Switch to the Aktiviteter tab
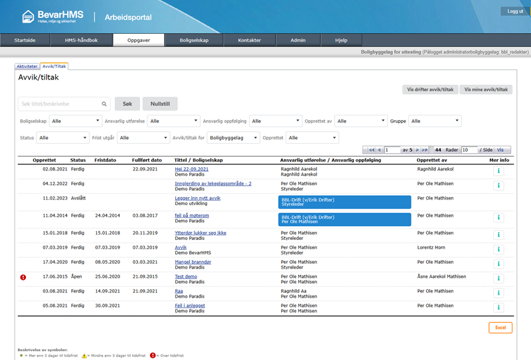This screenshot has height=360, width=531. tap(27, 66)
